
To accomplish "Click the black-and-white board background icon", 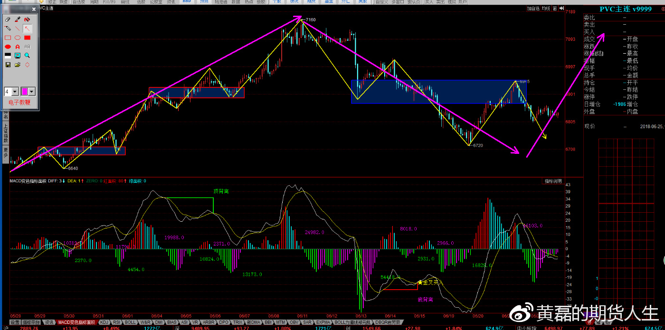I will click(x=8, y=56).
